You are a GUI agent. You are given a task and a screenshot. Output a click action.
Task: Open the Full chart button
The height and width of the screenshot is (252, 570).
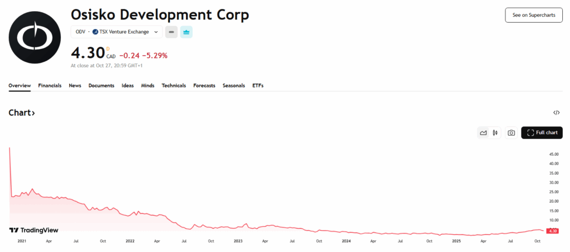coord(542,133)
